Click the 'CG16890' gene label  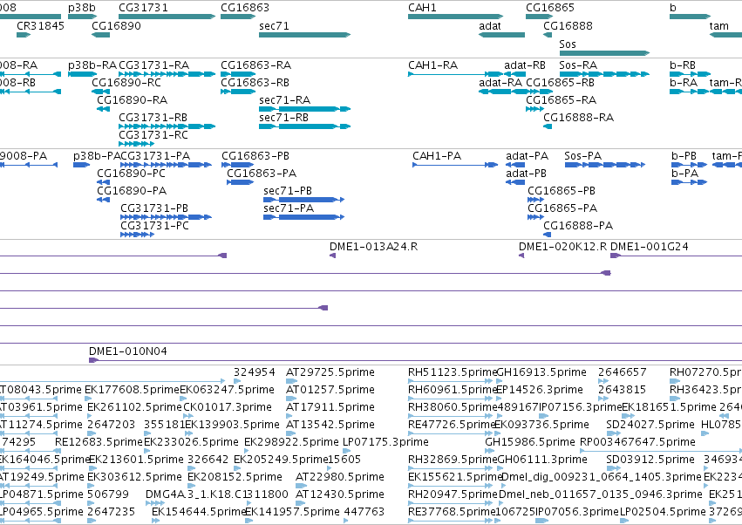(x=117, y=26)
